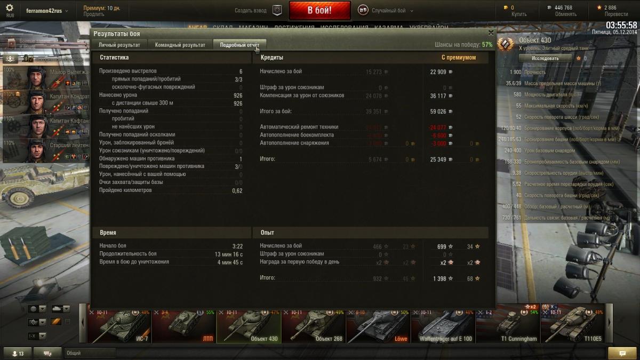This screenshot has height=360, width=640.
Task: Select the Löwe tank in carousel
Action: click(378, 326)
